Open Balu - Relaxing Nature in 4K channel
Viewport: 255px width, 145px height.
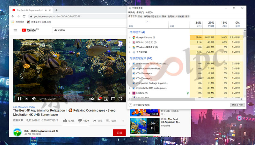(x=40, y=131)
